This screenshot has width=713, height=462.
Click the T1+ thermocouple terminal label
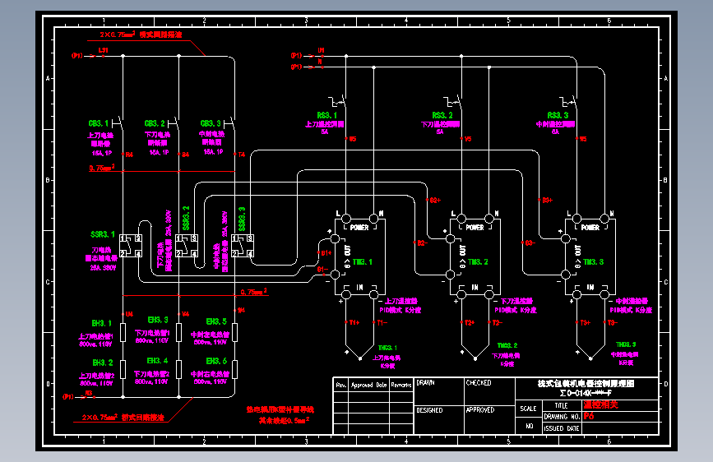coord(354,322)
